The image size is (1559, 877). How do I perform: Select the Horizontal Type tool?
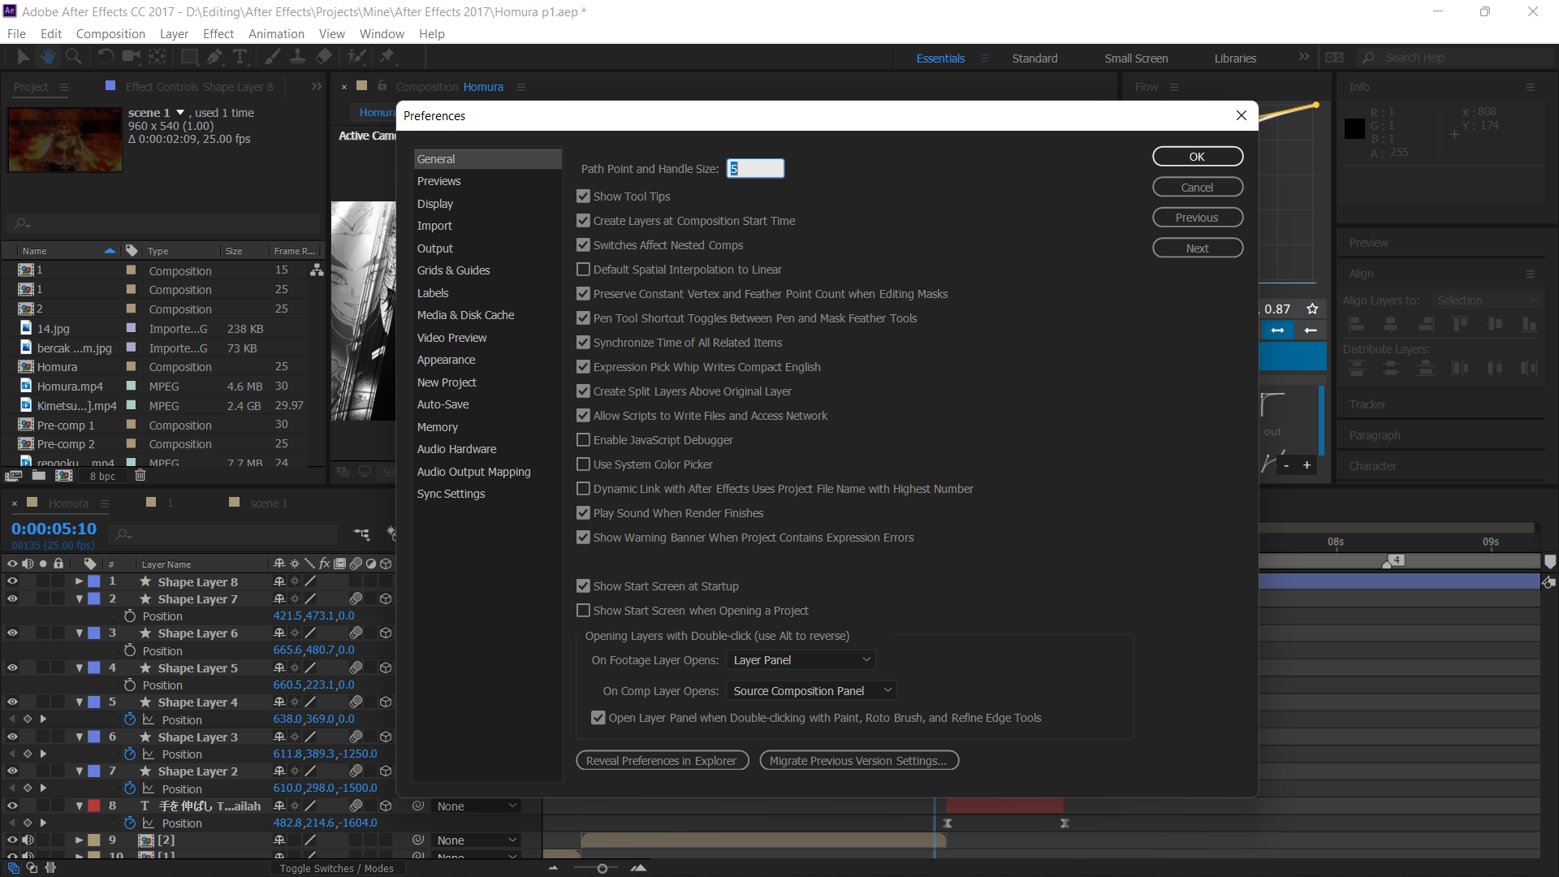(240, 57)
